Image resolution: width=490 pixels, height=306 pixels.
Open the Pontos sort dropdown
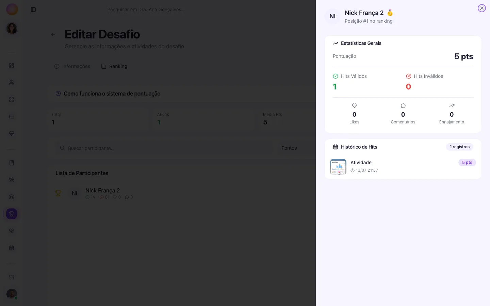point(296,148)
